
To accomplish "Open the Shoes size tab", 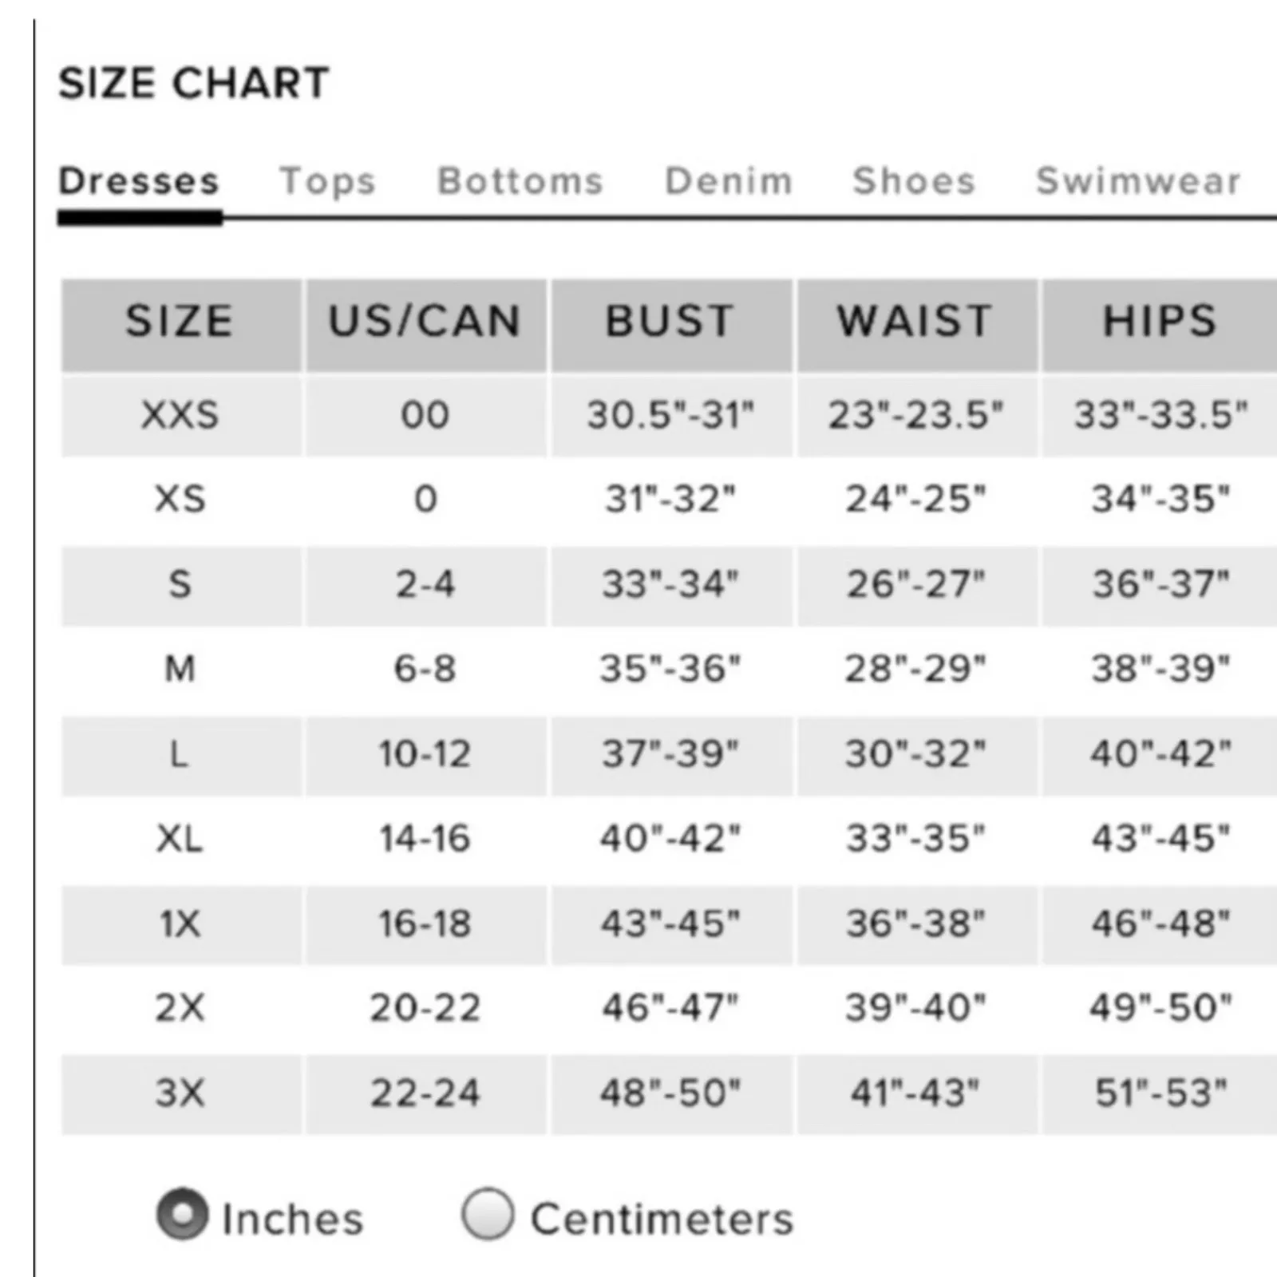I will point(914,182).
